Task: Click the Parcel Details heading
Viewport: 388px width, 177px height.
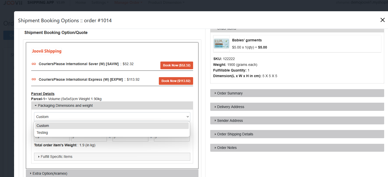Action: click(x=43, y=94)
